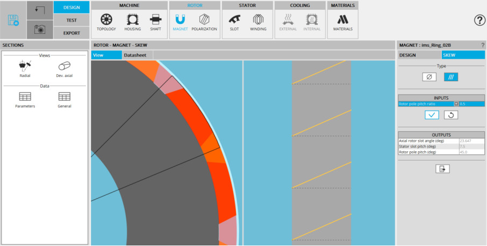The image size is (487, 246).
Task: Switch to the Dev. axial view
Action: point(65,69)
